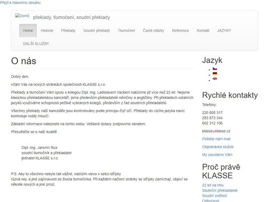Open the Reference menu item

pyautogui.click(x=180, y=31)
